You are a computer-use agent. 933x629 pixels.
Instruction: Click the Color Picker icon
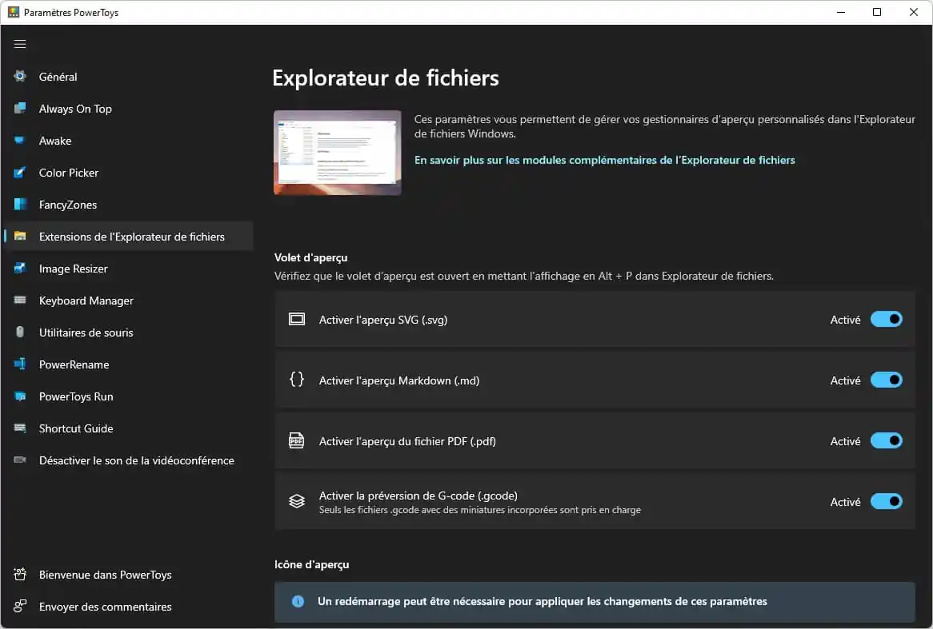[20, 173]
